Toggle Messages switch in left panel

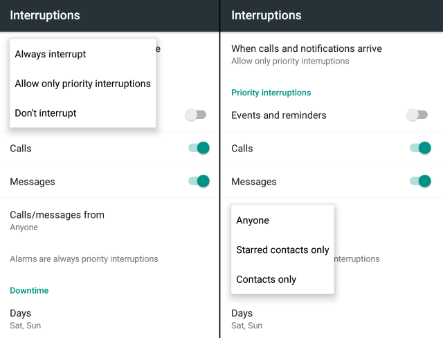[199, 181]
